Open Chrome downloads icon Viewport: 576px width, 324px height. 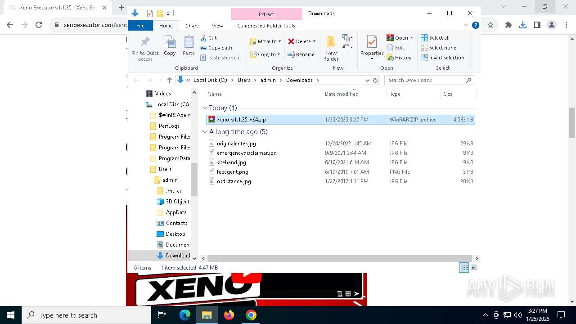(522, 25)
